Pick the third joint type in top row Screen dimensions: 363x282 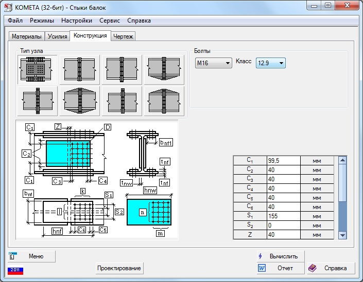(122, 70)
